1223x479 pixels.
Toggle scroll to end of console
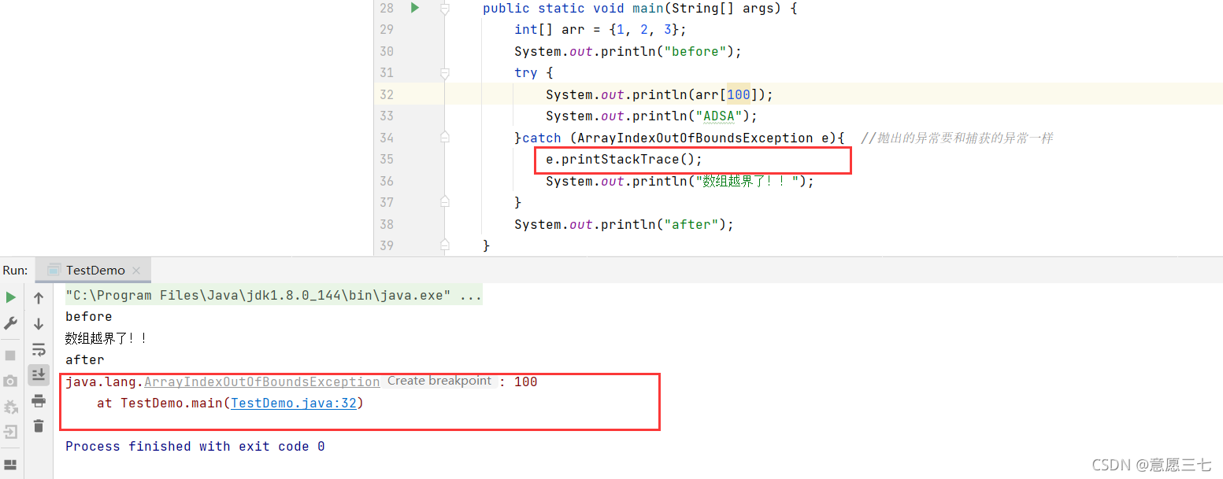[39, 374]
